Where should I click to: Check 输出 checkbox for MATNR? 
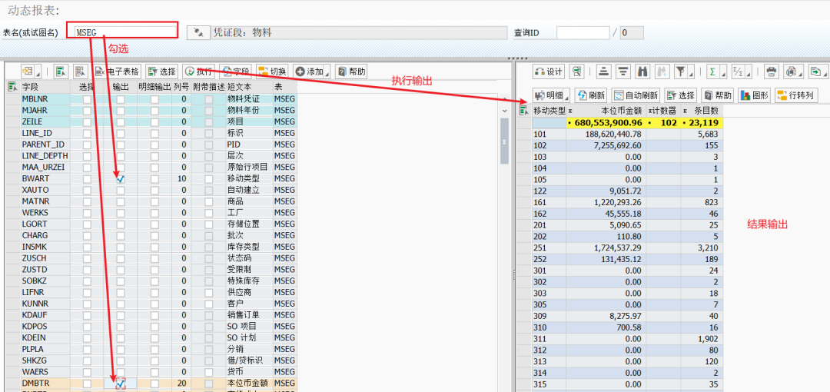[121, 202]
